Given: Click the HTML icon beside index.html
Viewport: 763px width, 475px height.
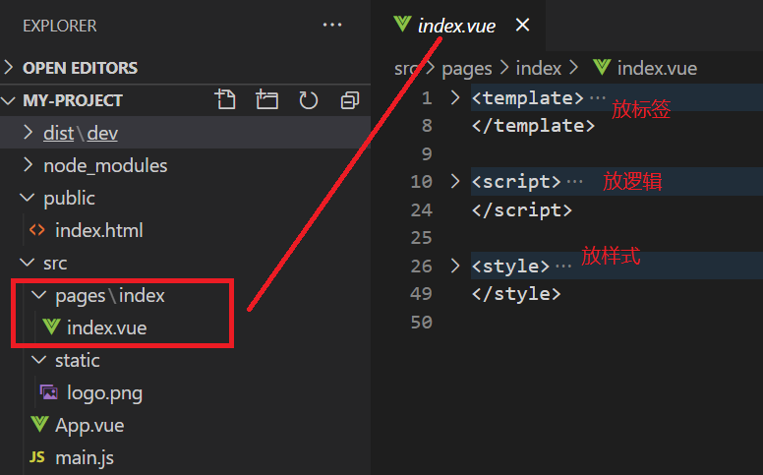Looking at the screenshot, I should click(37, 230).
